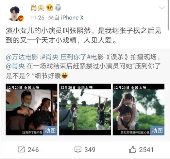Tap the gold crown membership badge
The height and width of the screenshot is (159, 170).
(50, 7)
